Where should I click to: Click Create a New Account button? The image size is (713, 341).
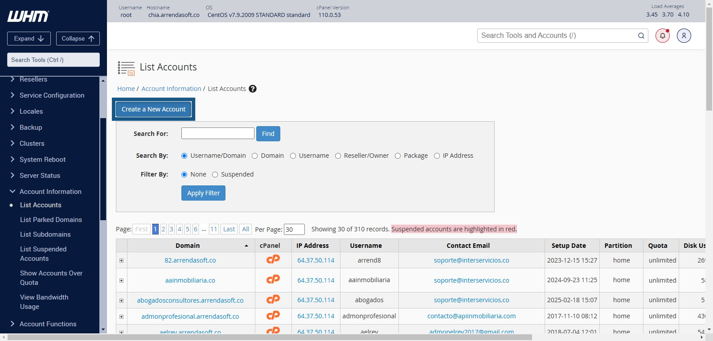[154, 109]
